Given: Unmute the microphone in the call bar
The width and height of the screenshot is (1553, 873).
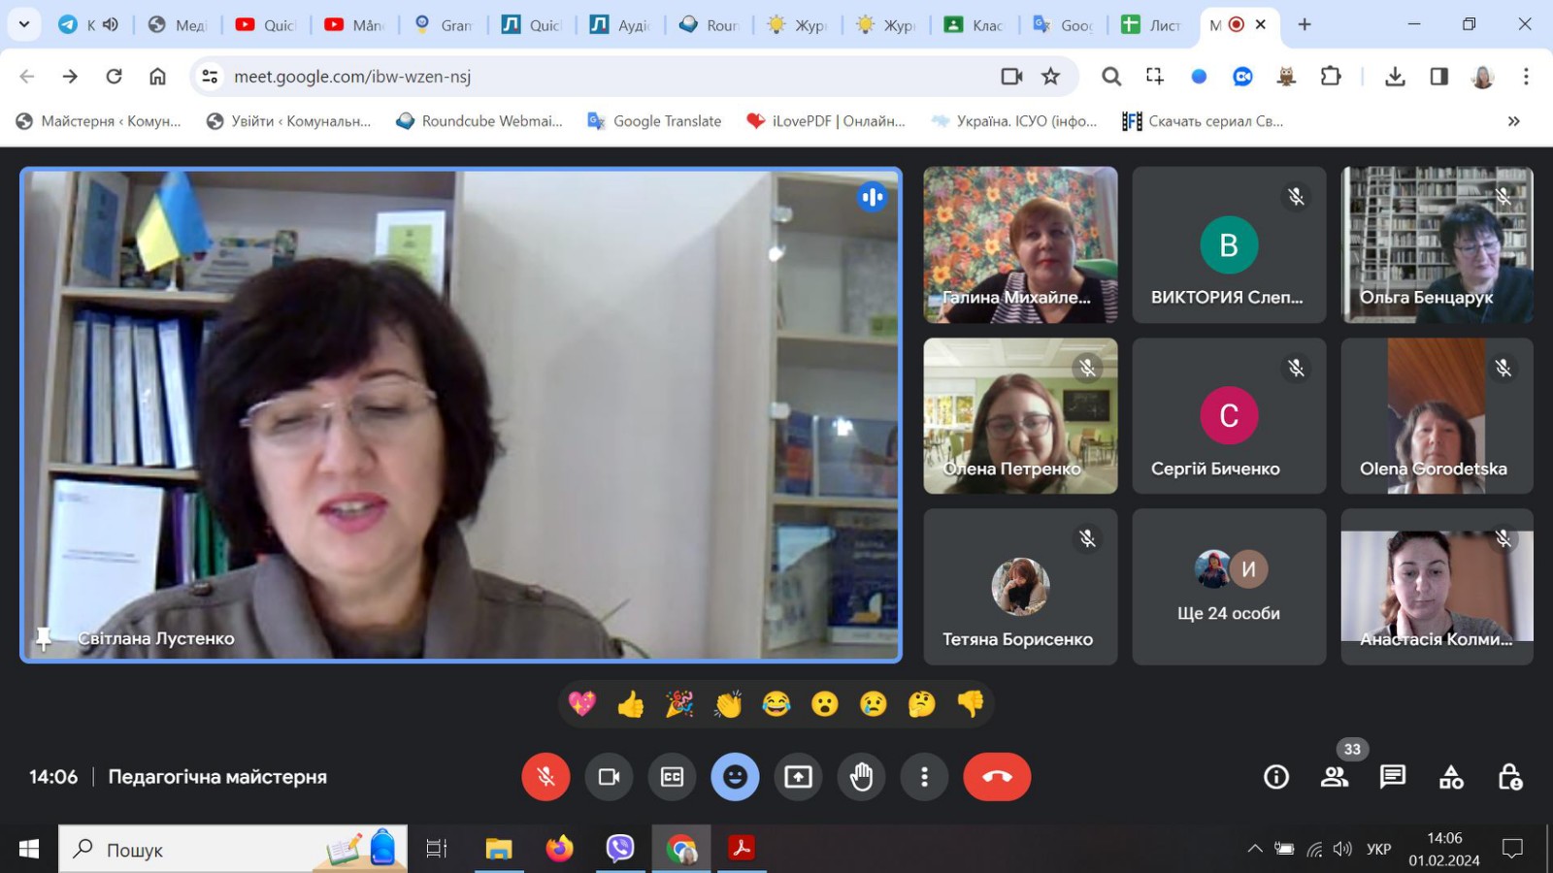Looking at the screenshot, I should 545,777.
